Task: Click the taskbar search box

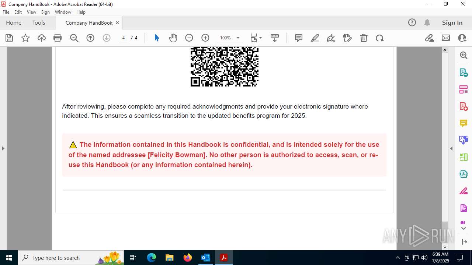Action: (x=71, y=258)
